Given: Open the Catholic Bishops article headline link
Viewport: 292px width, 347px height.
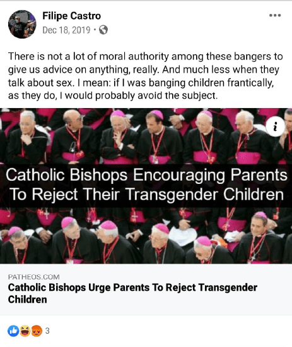Looking at the screenshot, I should [x=132, y=293].
